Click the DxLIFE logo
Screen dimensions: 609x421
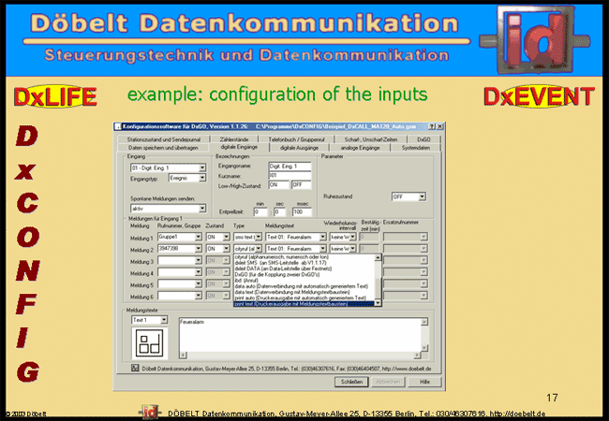point(55,96)
